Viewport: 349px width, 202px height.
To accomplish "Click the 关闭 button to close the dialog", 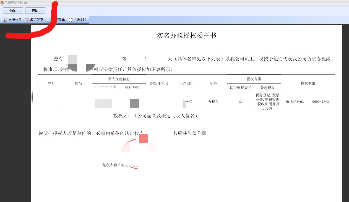I will pos(35,10).
